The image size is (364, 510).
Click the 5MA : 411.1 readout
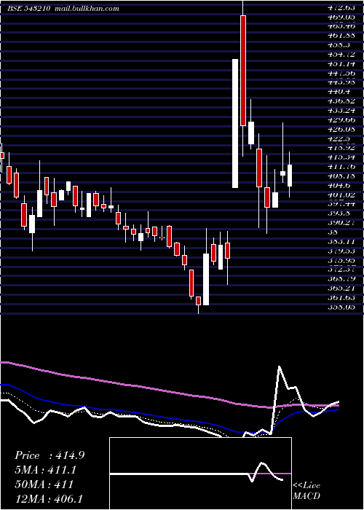(x=47, y=470)
